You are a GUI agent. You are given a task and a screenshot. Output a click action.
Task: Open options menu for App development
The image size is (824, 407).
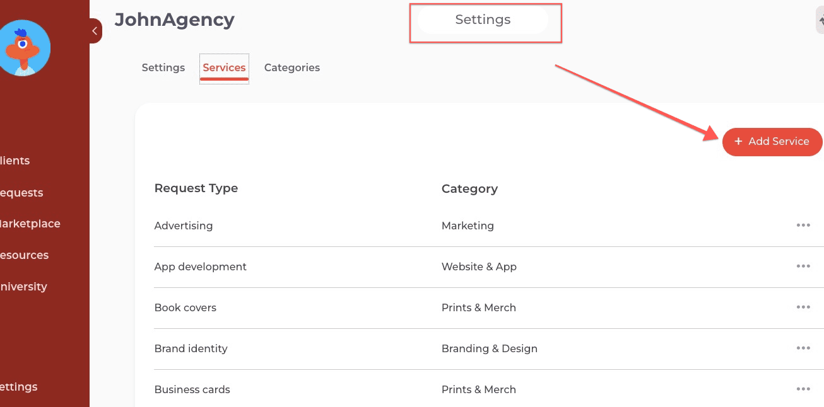coord(803,267)
